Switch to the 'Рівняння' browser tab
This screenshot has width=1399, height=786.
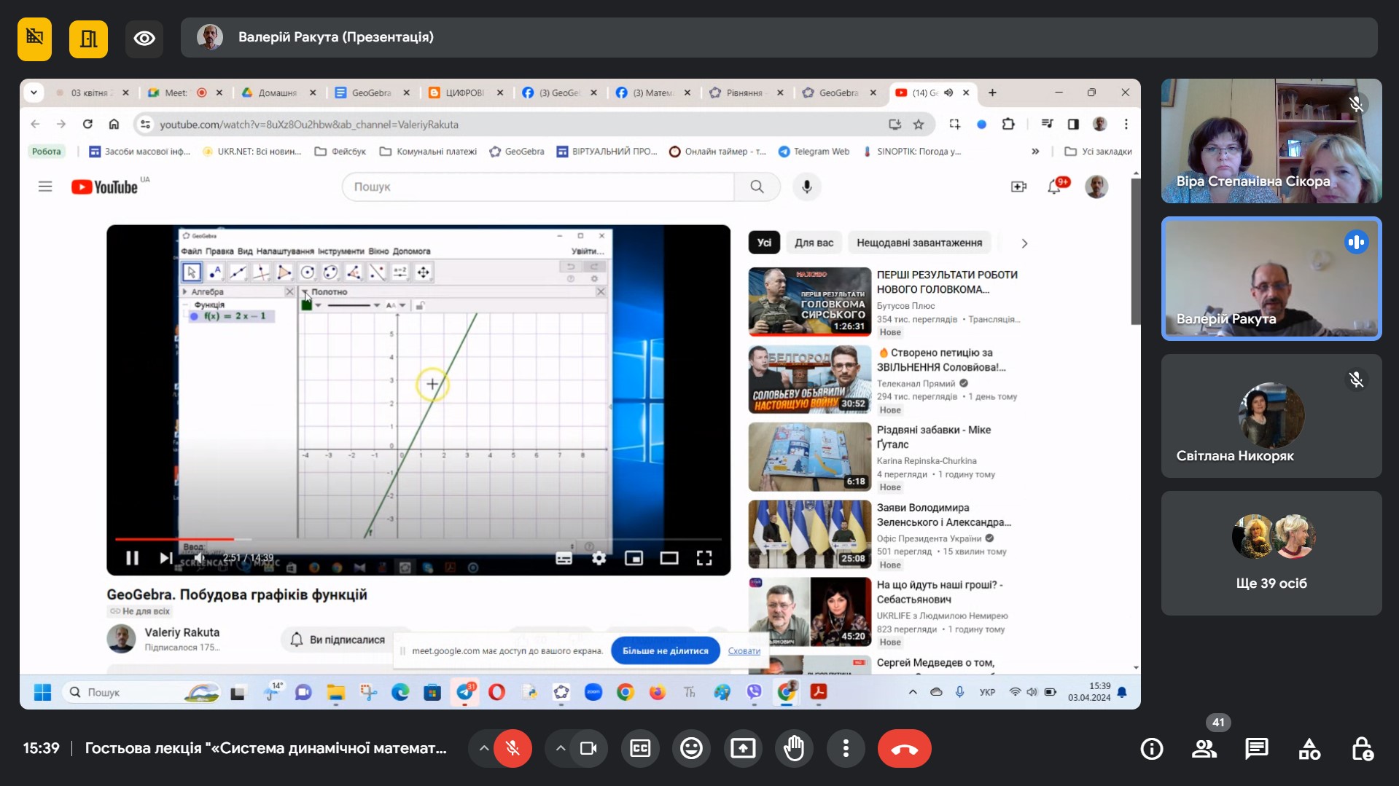coord(747,93)
